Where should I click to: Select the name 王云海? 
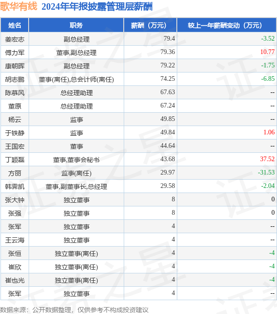tap(15, 240)
